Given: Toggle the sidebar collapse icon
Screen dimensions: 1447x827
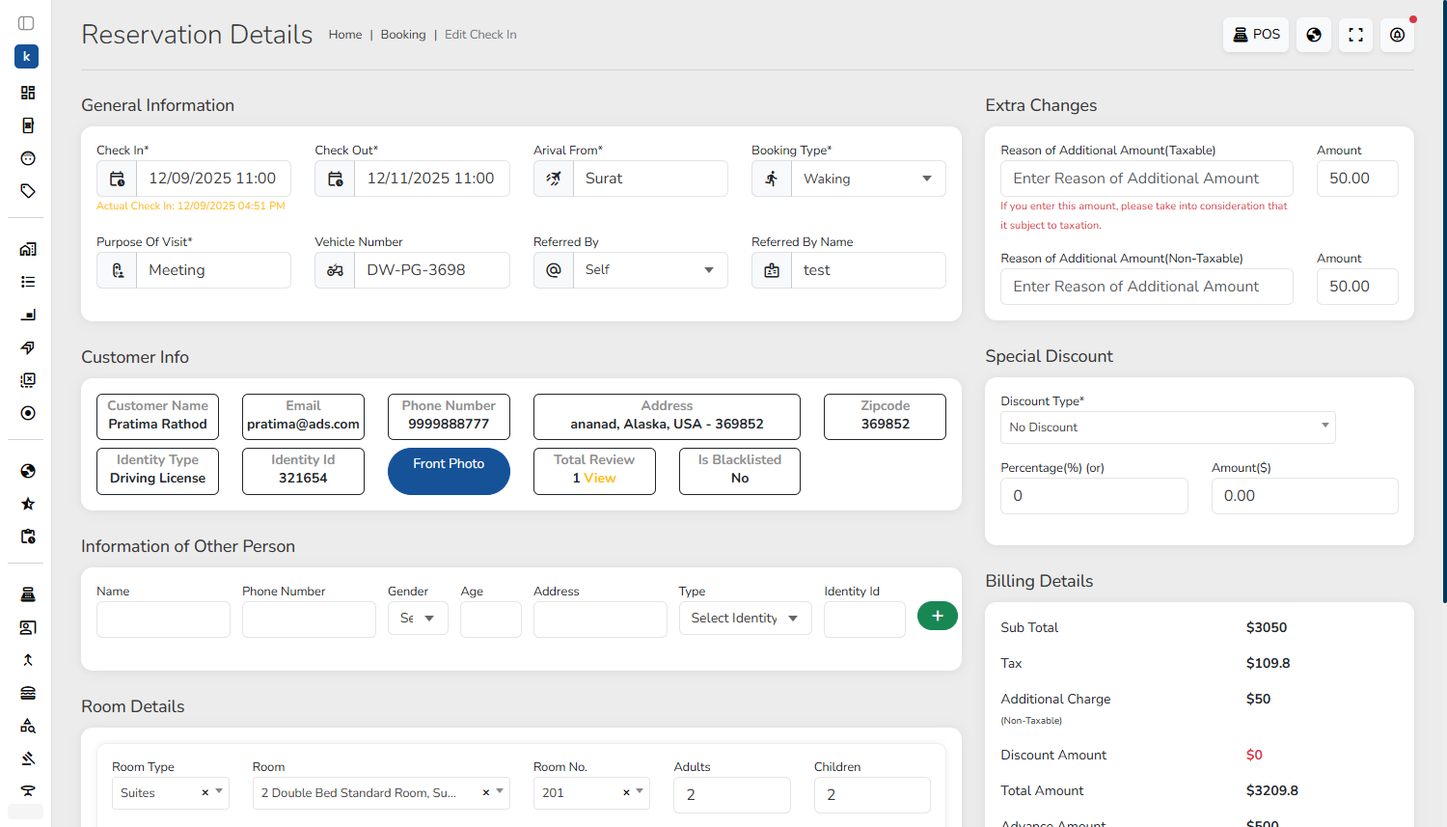Looking at the screenshot, I should (26, 23).
